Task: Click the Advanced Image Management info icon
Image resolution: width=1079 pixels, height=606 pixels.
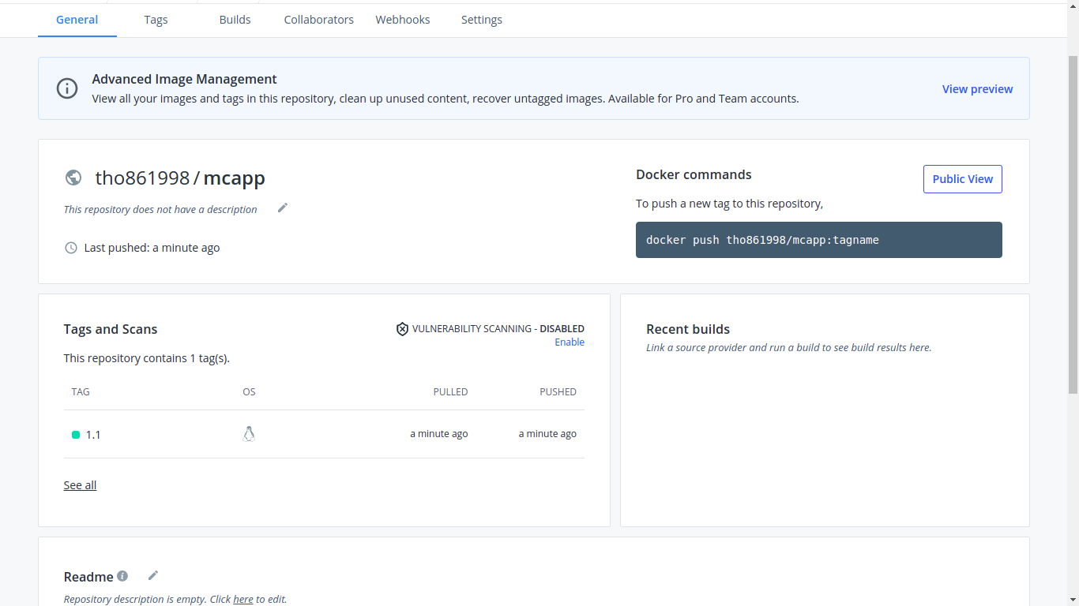Action: (67, 88)
